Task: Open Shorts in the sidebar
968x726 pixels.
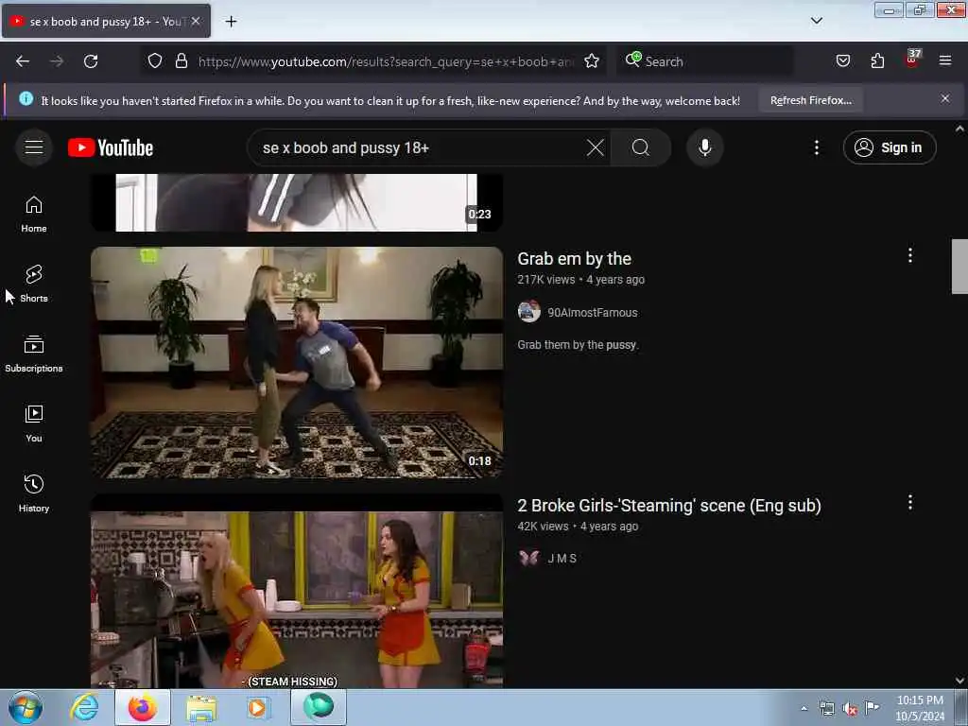Action: [34, 284]
